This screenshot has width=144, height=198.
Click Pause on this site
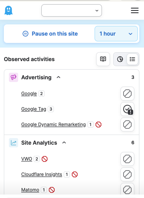click(55, 34)
